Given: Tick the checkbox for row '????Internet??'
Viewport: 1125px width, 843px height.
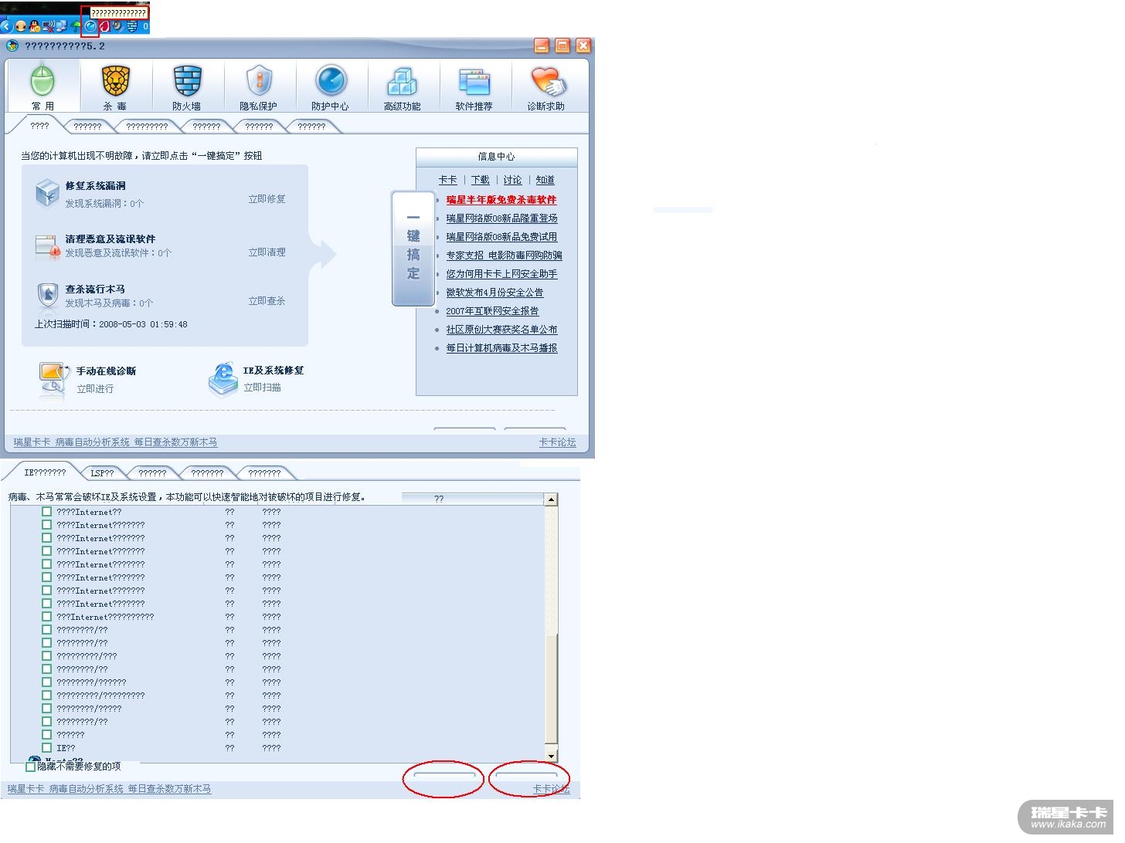Looking at the screenshot, I should click(x=46, y=512).
